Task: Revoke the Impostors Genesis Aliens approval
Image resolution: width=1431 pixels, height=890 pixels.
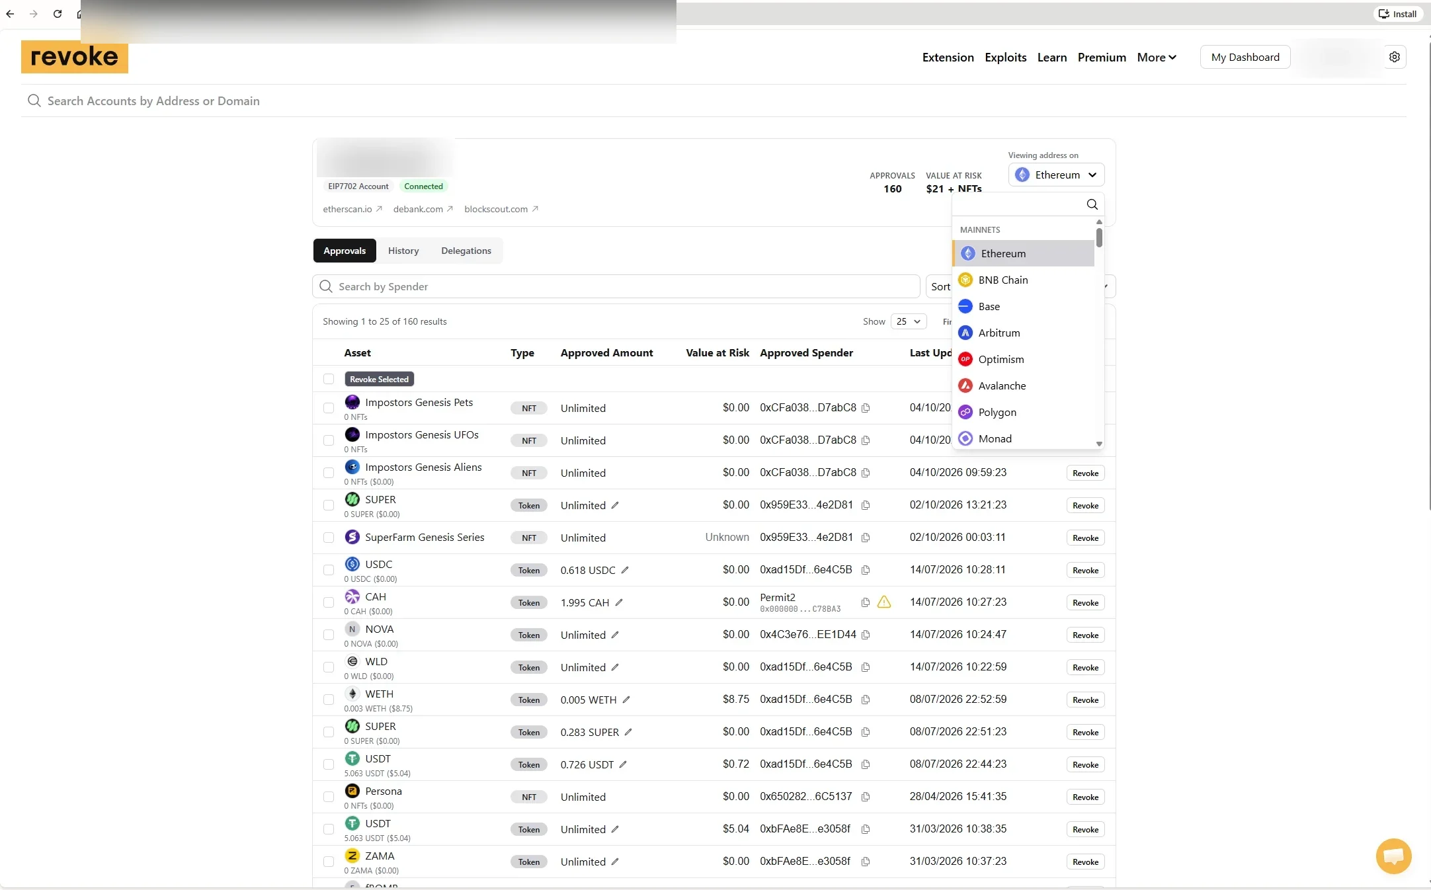Action: point(1085,473)
